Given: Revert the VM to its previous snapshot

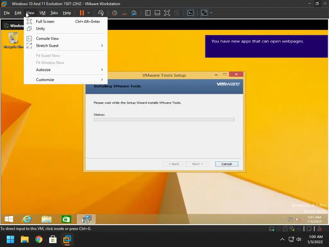Looking at the screenshot, I should (124, 13).
